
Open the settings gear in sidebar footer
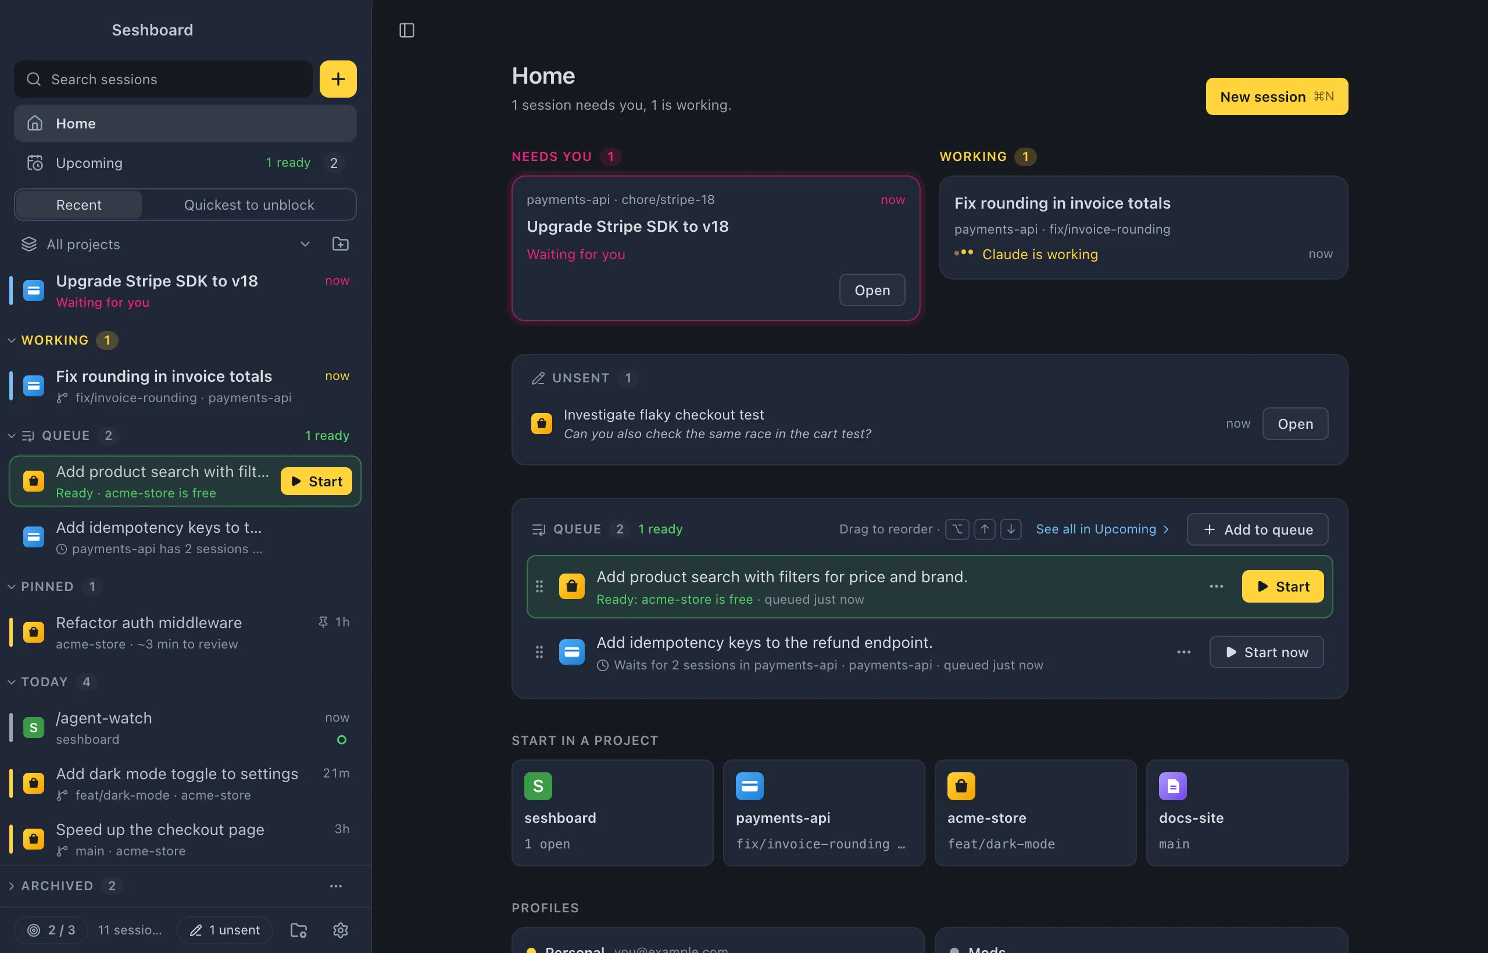point(341,930)
